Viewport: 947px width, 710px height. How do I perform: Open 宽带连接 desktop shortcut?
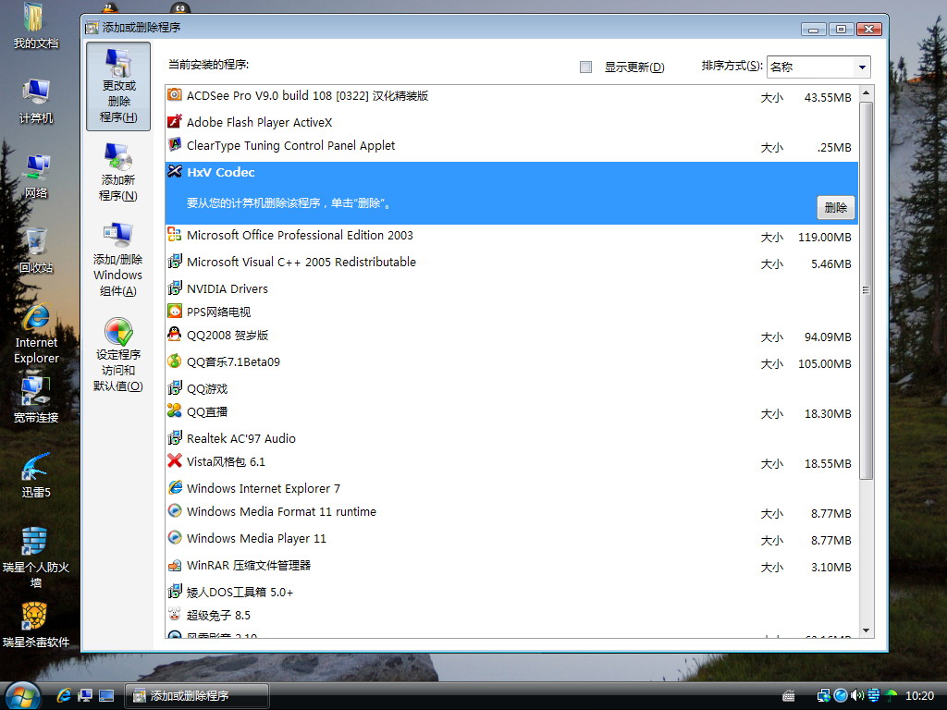[x=36, y=401]
